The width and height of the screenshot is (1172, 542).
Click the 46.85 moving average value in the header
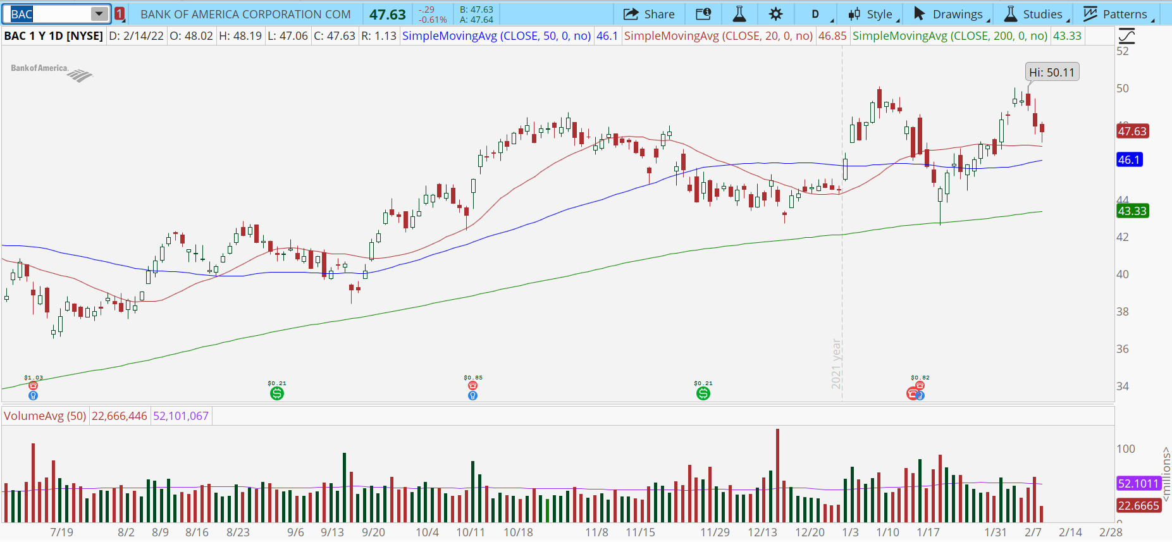(832, 36)
